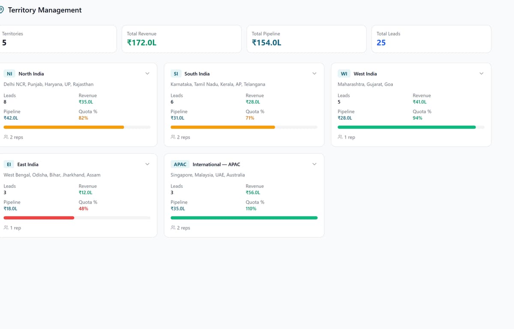Click the territories count 5
The width and height of the screenshot is (514, 329).
click(4, 42)
